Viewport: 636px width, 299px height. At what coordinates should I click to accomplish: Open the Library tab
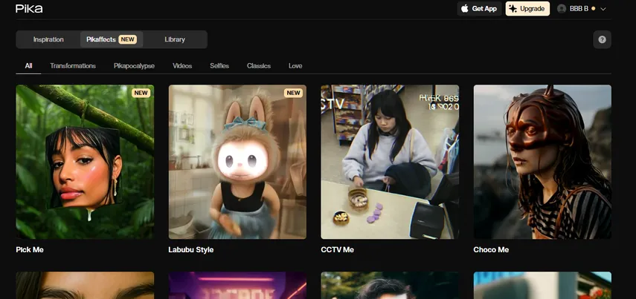tap(175, 39)
